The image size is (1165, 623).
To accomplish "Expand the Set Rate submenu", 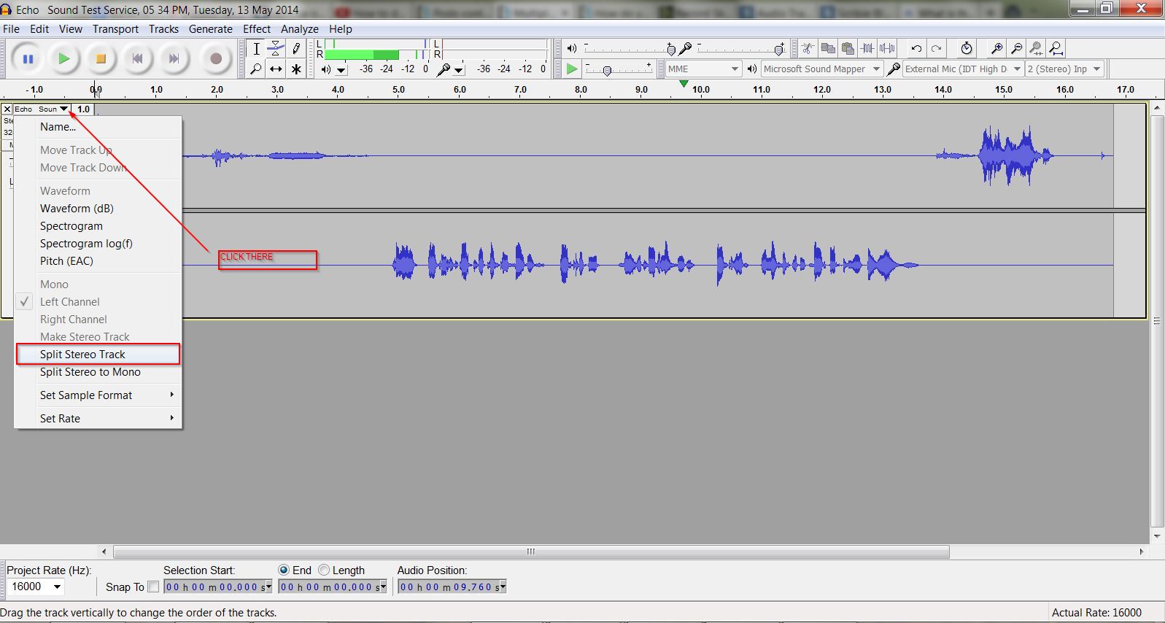I will tap(98, 418).
